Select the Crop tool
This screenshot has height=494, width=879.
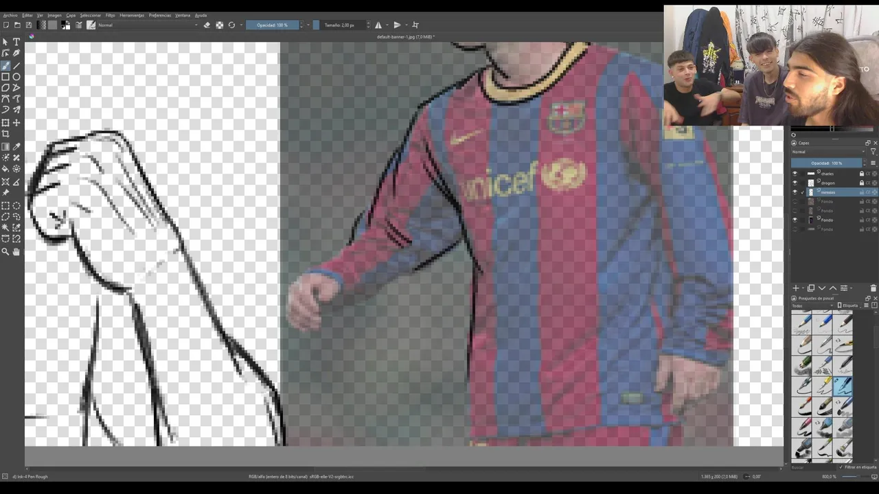(x=5, y=134)
